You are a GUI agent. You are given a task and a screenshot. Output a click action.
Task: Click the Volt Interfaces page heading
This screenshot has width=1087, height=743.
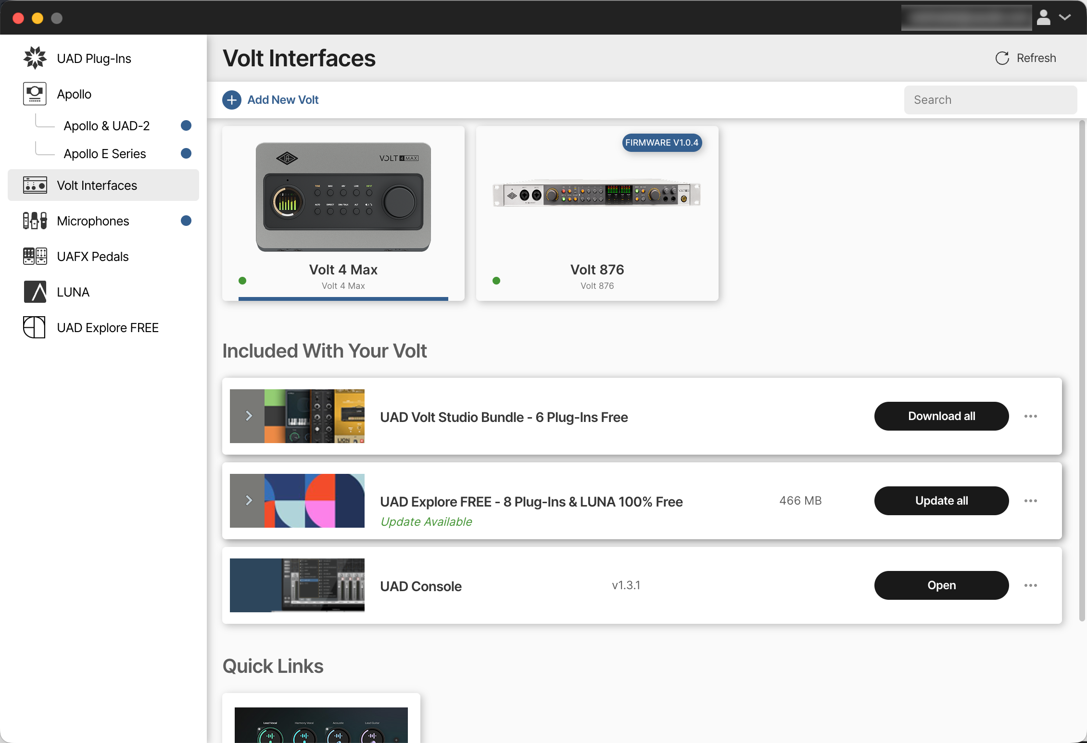tap(299, 58)
